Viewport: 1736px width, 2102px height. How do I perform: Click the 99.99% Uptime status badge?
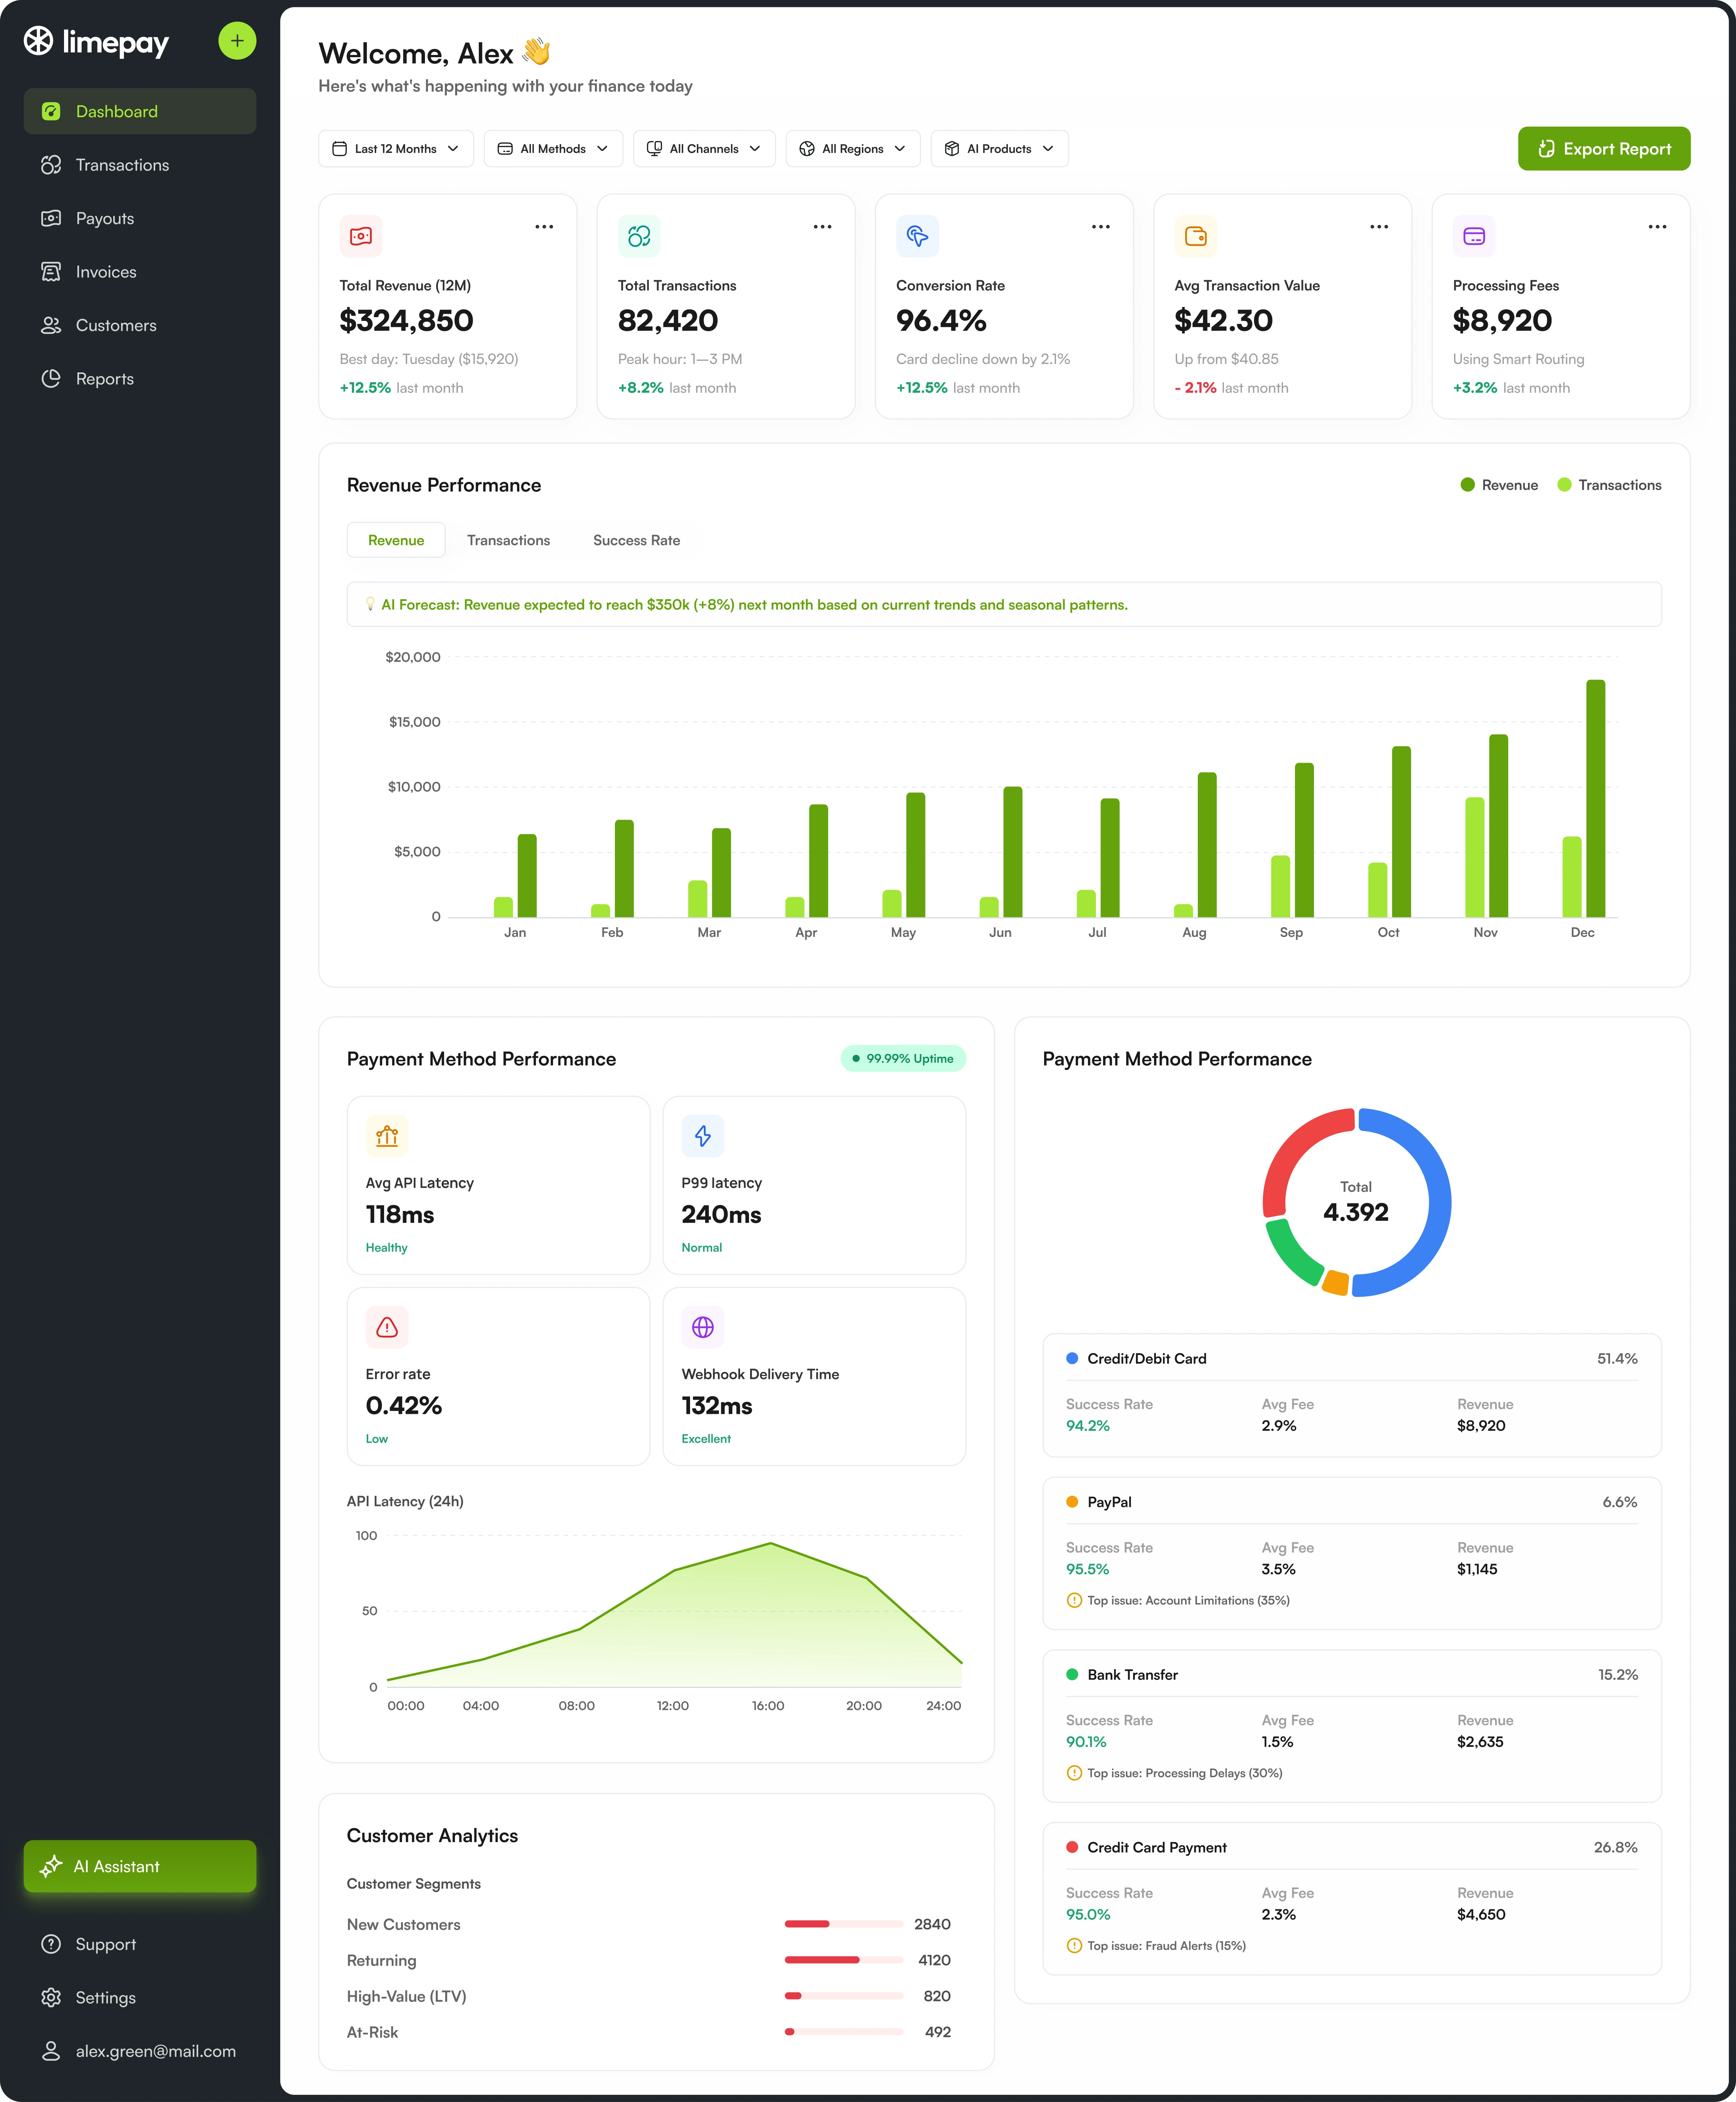click(x=903, y=1058)
